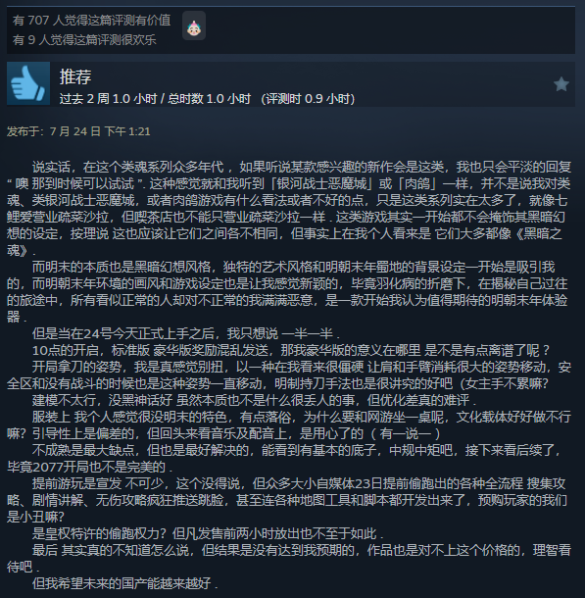
Task: Click the line starting with 建模不太行
Action: tap(254, 400)
